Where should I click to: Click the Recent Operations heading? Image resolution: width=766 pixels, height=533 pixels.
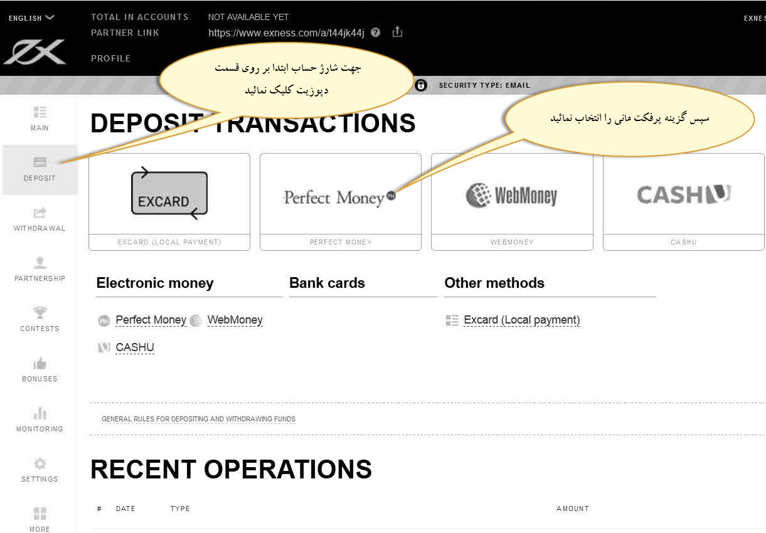tap(231, 469)
